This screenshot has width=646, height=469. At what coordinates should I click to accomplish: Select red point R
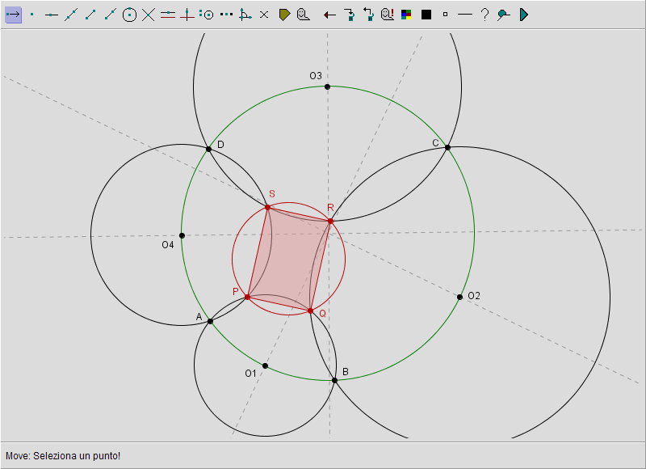coord(330,222)
